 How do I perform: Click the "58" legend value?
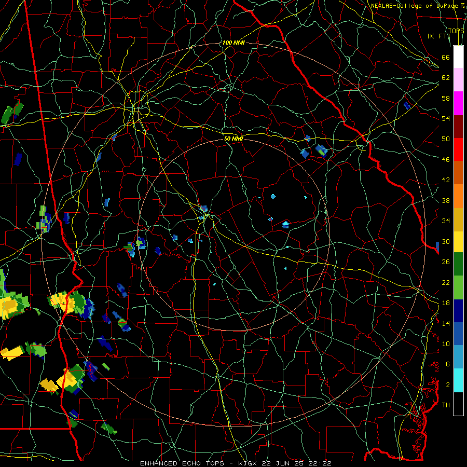click(x=446, y=98)
